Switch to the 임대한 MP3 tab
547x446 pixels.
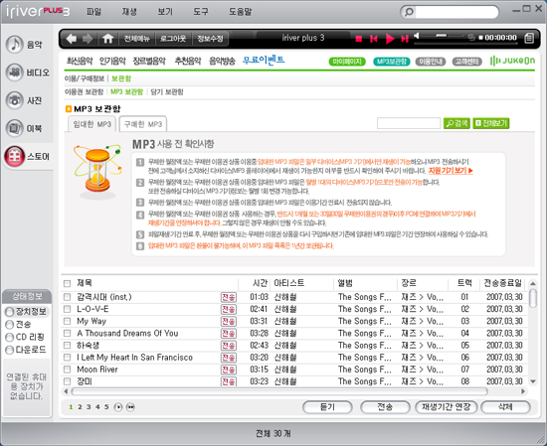tap(91, 124)
